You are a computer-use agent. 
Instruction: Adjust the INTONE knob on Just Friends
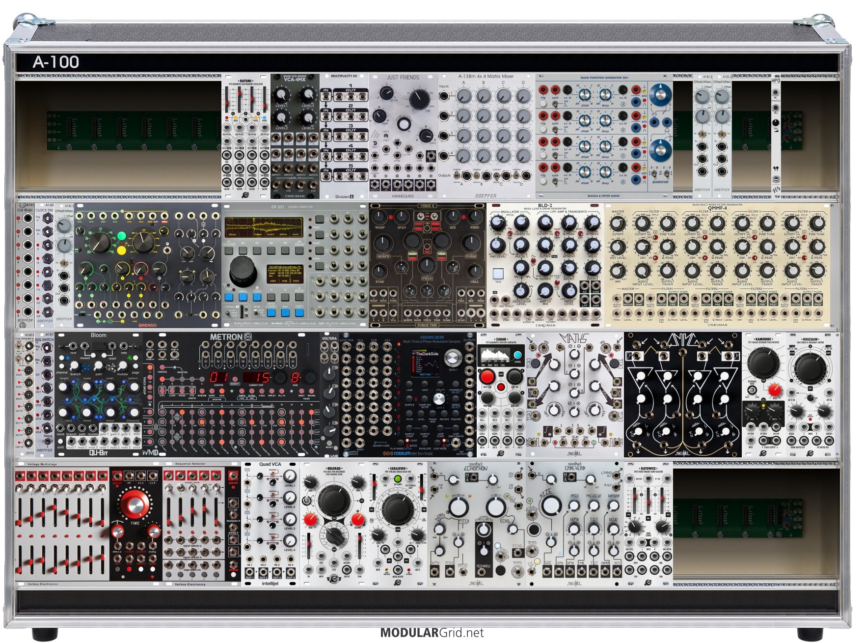click(x=386, y=92)
